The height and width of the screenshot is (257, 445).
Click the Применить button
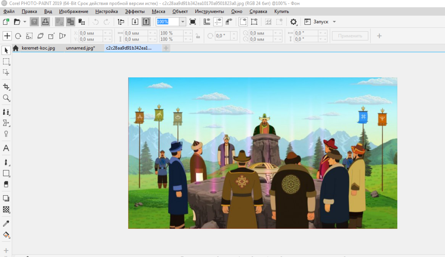coord(350,36)
